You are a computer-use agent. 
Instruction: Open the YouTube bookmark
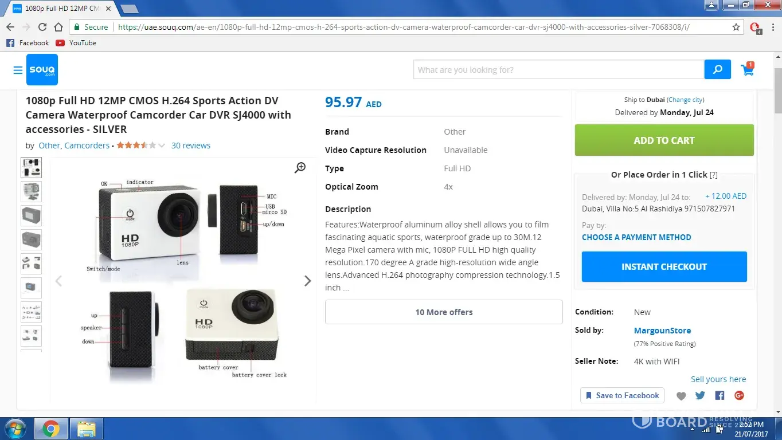coord(76,43)
